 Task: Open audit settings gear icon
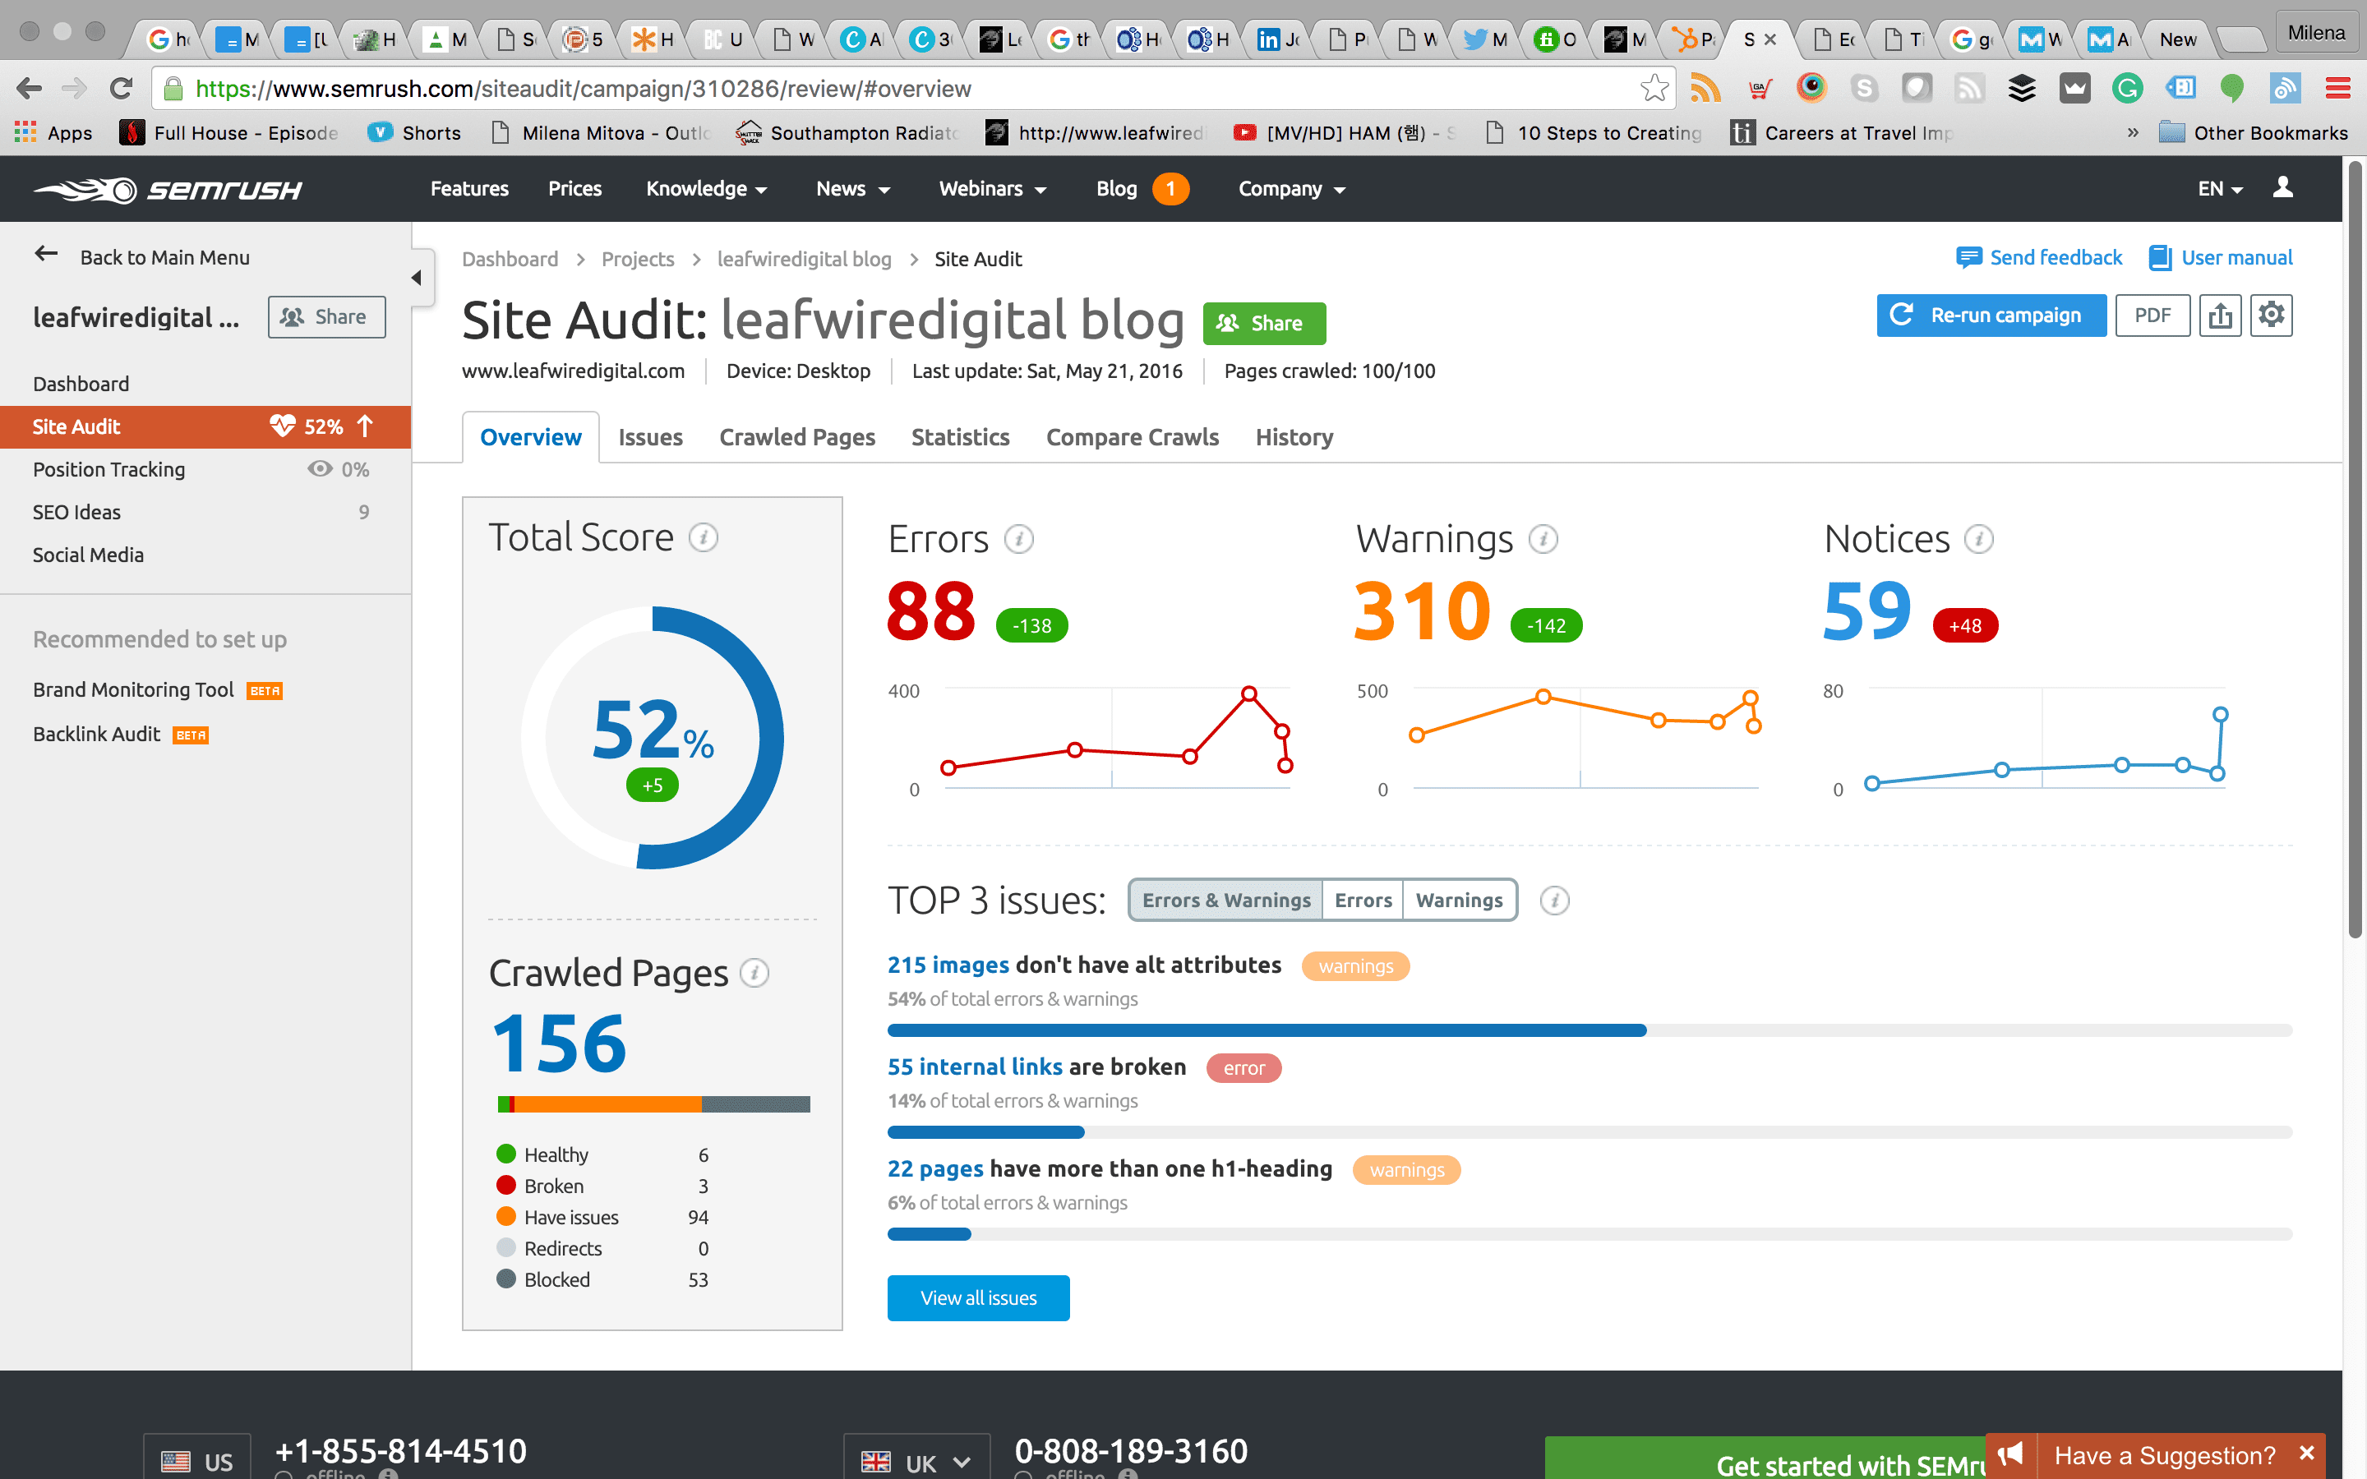2271,315
